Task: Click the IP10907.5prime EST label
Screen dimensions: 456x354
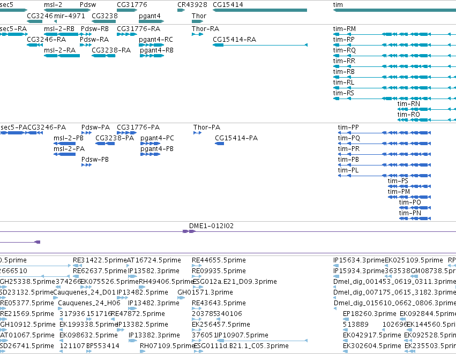Action: pos(243,335)
